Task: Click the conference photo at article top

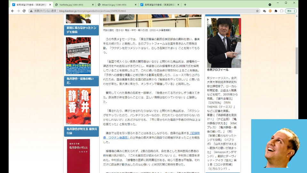Action: point(152,21)
